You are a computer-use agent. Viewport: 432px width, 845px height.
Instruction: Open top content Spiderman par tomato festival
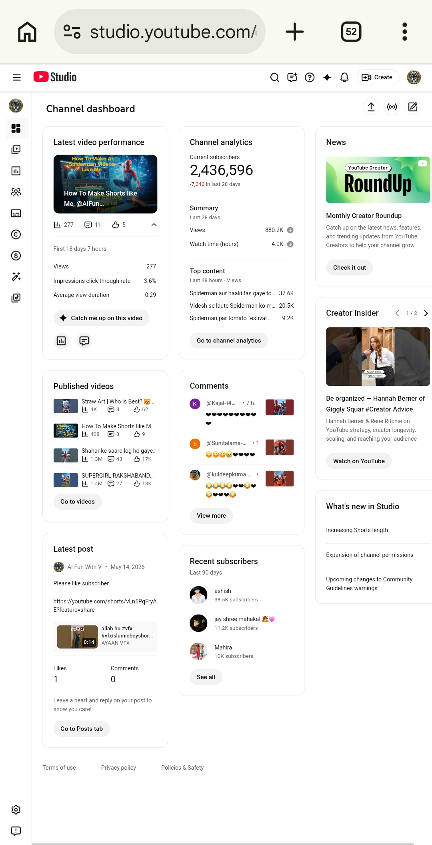click(242, 318)
